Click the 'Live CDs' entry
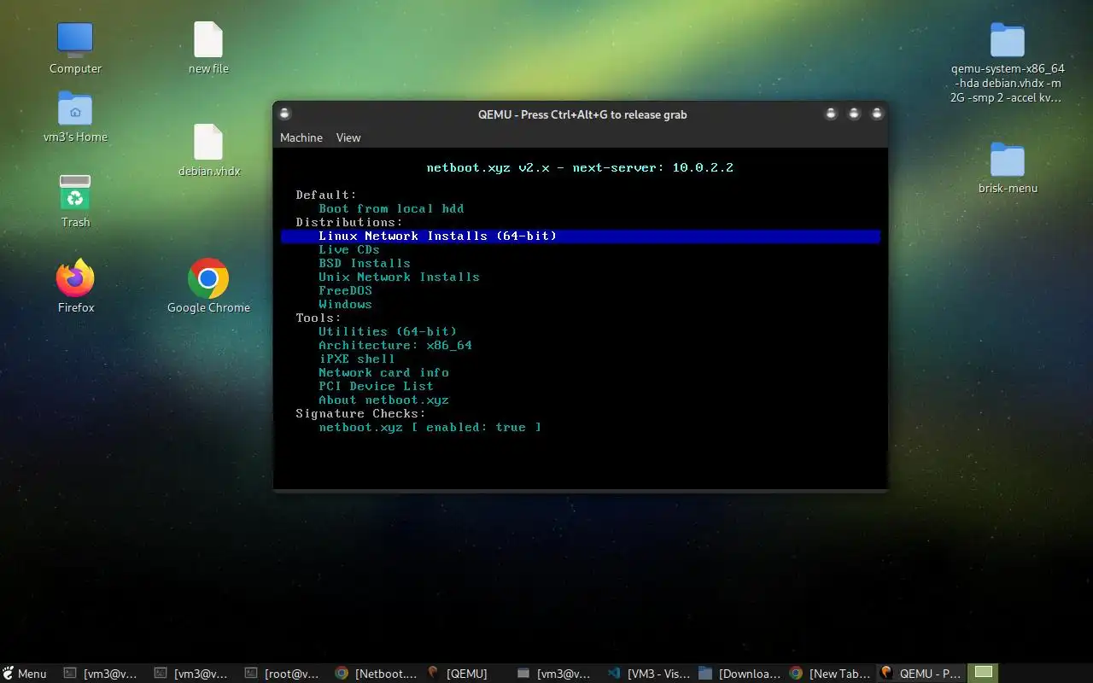 click(348, 249)
